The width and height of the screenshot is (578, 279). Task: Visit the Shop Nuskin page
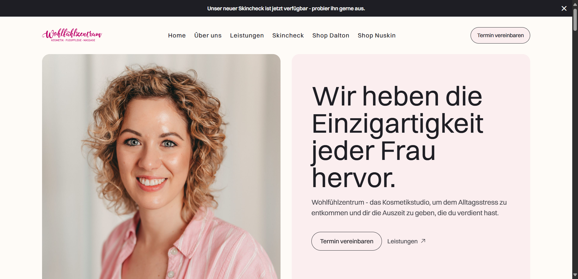[x=376, y=35]
